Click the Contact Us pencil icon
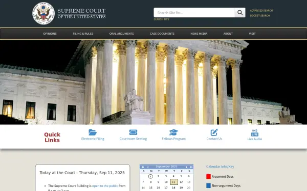The width and height of the screenshot is (307, 191). pyautogui.click(x=214, y=132)
